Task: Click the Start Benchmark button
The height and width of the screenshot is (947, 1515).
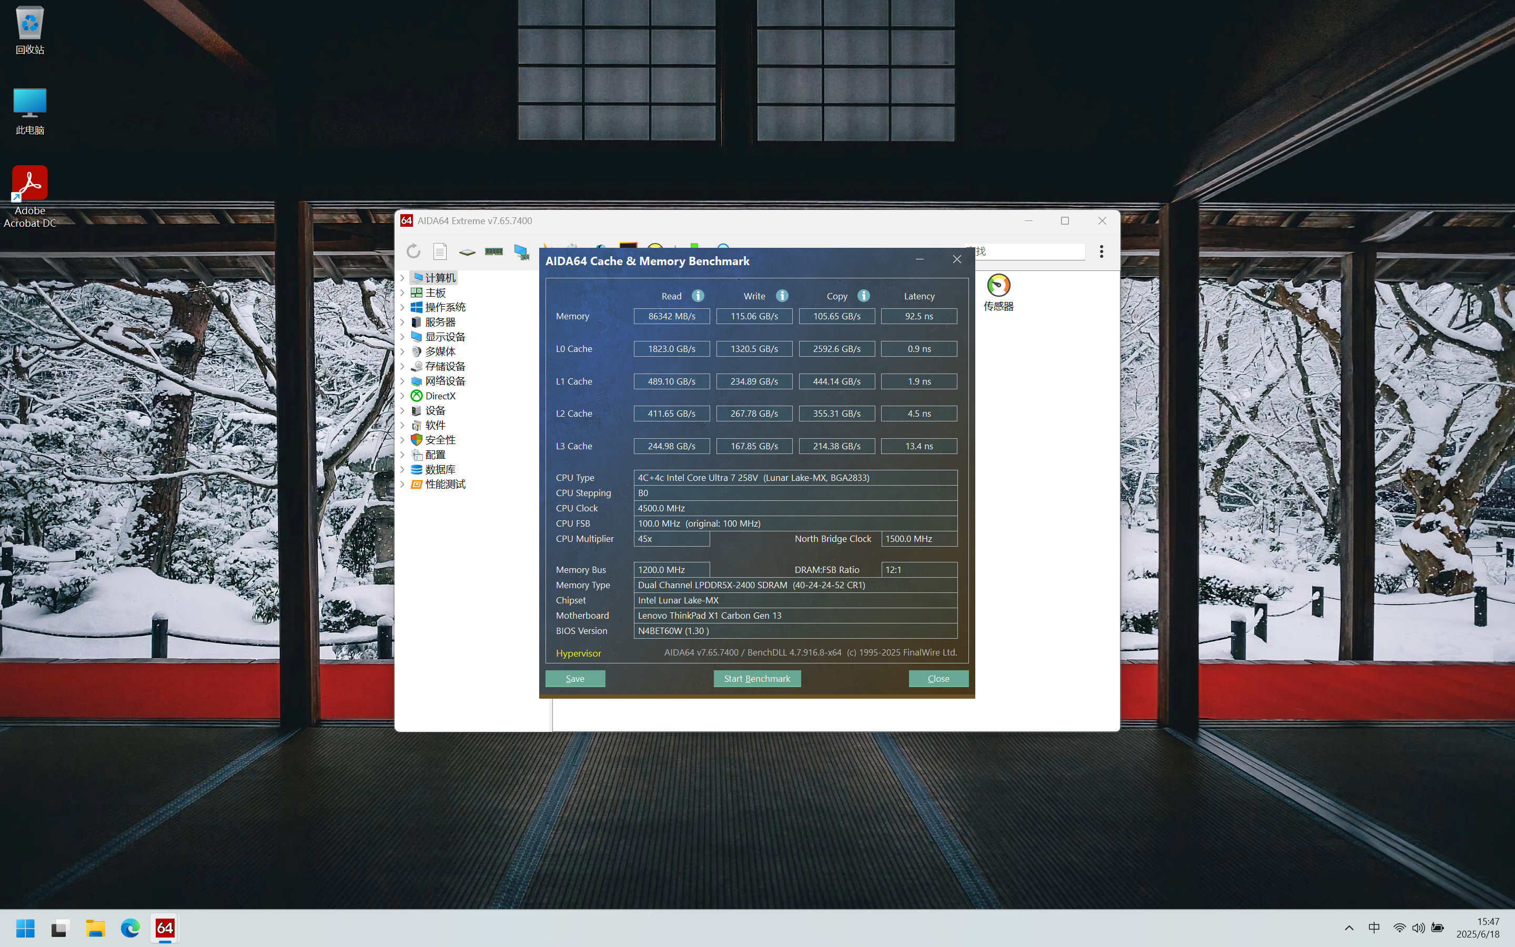Action: click(x=756, y=678)
